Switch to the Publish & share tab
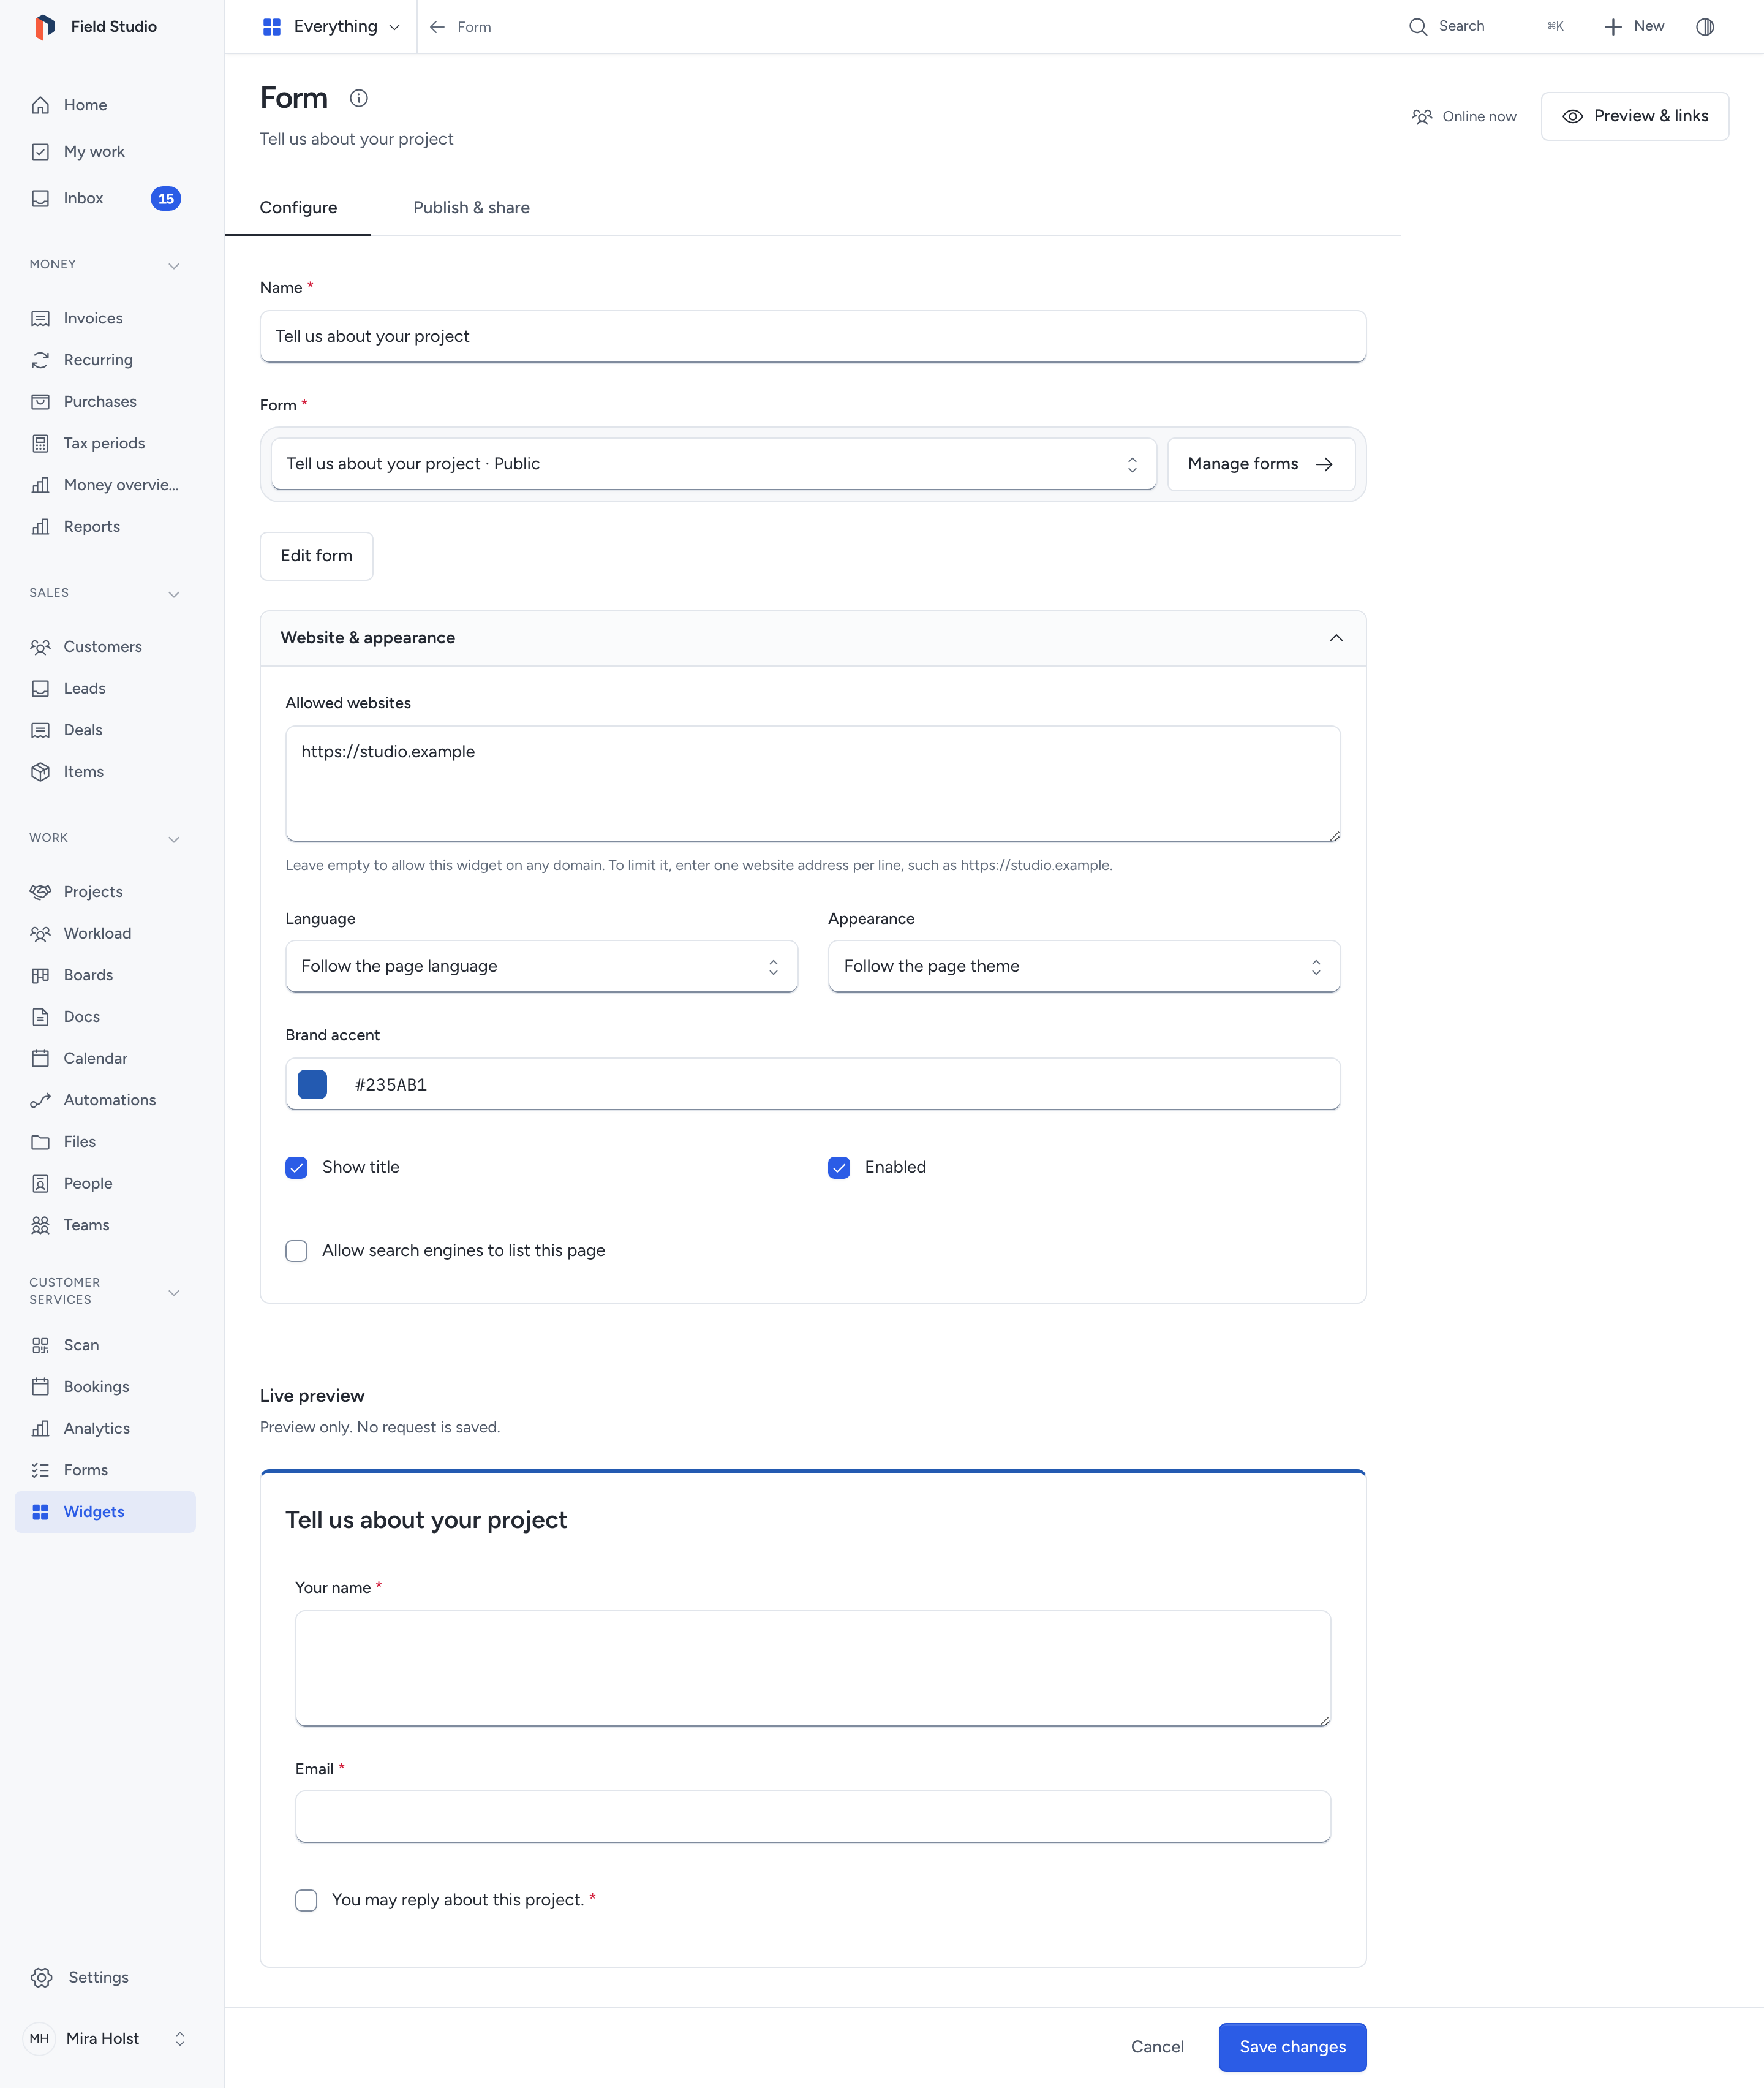The image size is (1764, 2088). (x=471, y=208)
